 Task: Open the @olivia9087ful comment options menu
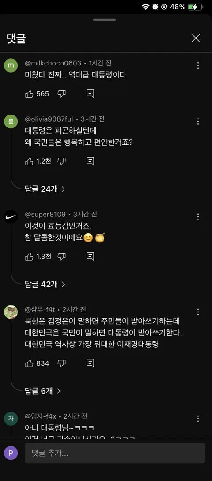point(198,121)
